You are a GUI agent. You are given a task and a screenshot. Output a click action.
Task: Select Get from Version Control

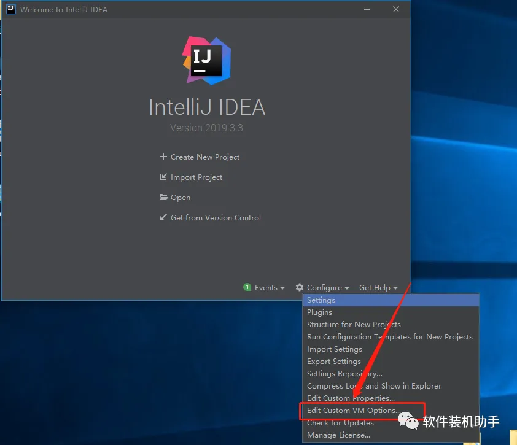(216, 217)
